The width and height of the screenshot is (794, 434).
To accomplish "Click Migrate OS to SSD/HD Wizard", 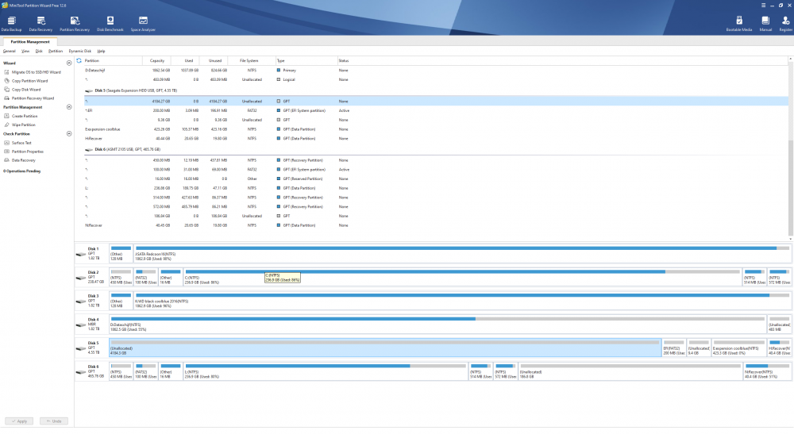I will pyautogui.click(x=34, y=71).
